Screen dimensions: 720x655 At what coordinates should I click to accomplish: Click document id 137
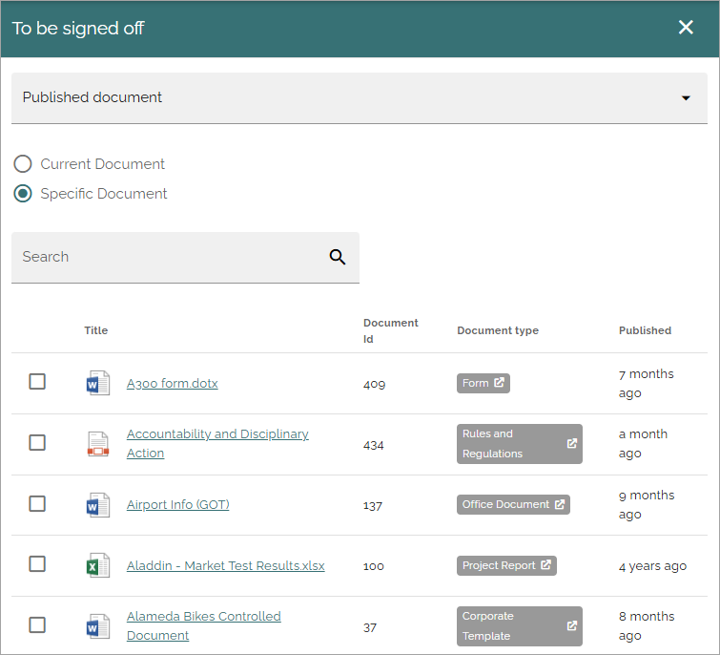tap(373, 506)
